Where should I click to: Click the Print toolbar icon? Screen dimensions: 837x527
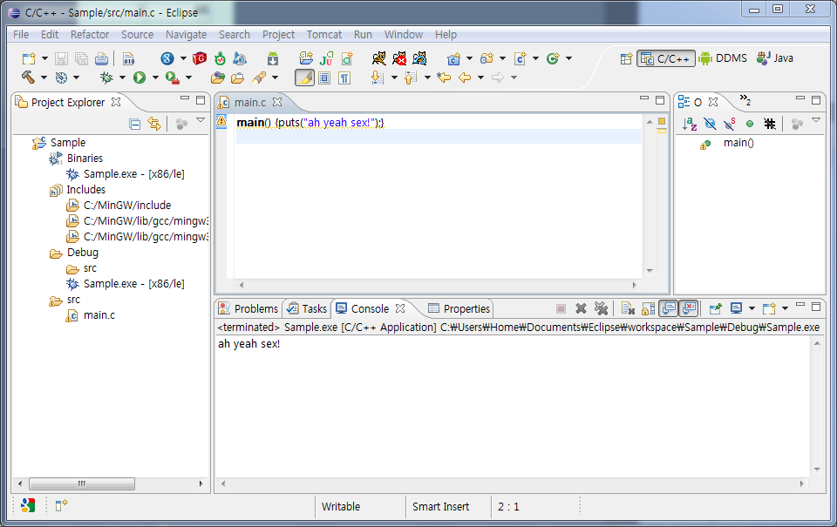[x=101, y=58]
